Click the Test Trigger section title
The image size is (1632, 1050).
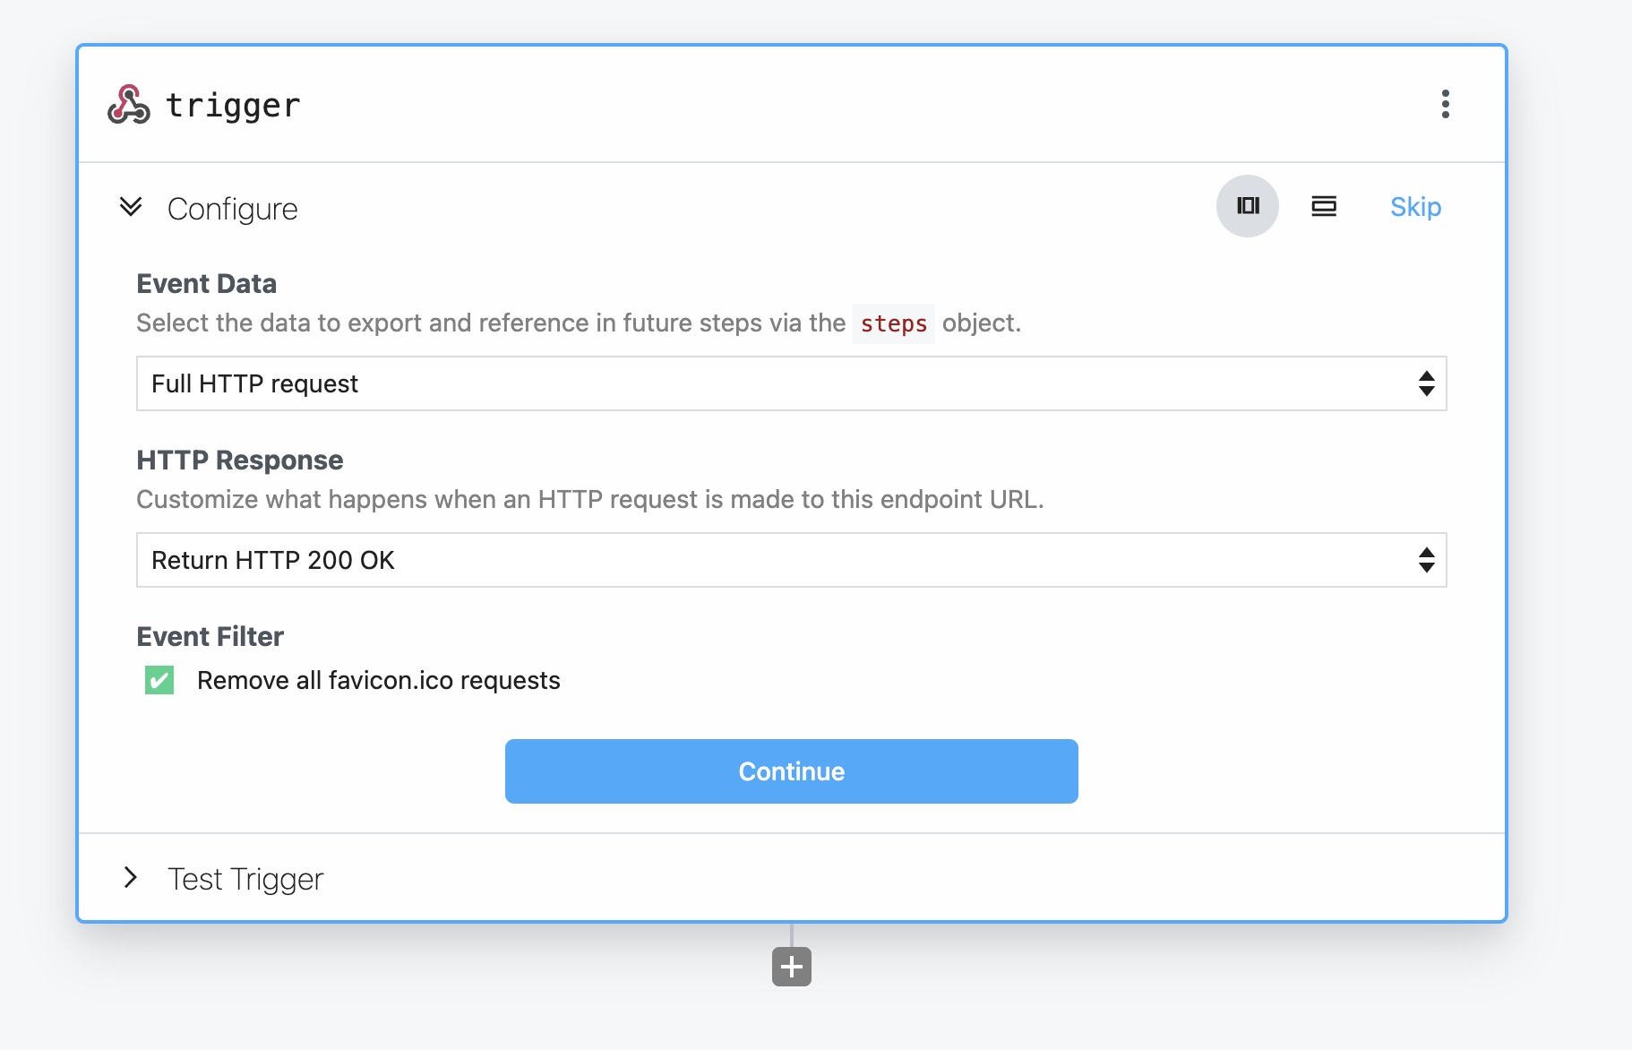pos(245,879)
